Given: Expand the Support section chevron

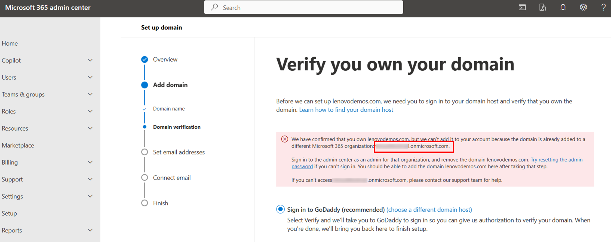Looking at the screenshot, I should coord(90,179).
